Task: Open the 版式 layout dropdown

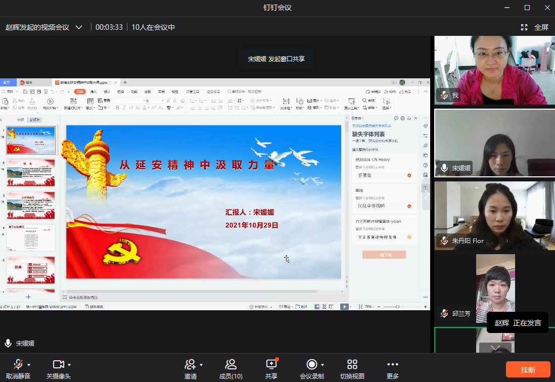Action: [x=90, y=108]
